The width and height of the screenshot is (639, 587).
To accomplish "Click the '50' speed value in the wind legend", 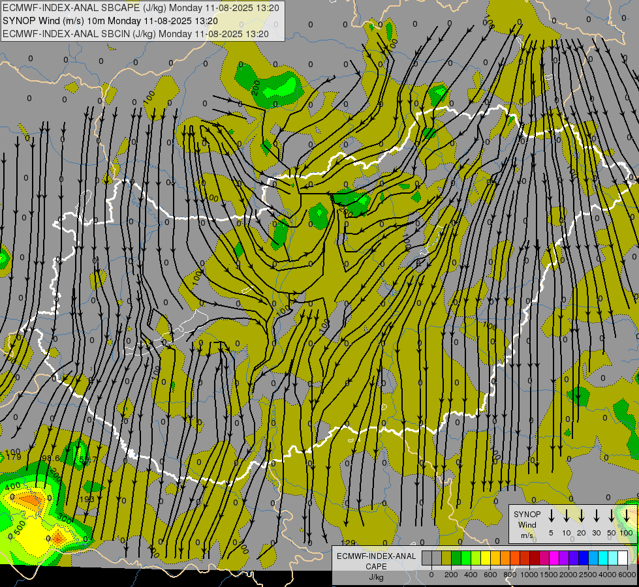I will point(612,533).
